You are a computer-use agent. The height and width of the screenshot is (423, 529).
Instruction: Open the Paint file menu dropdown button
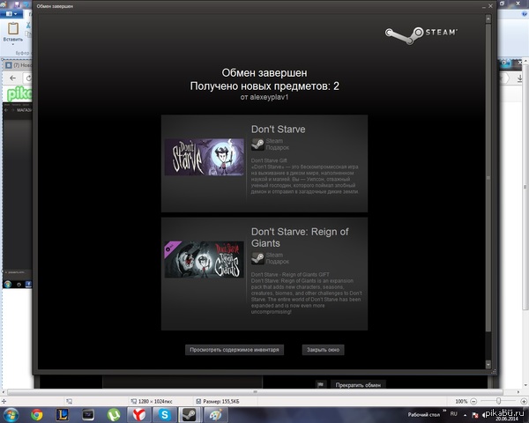[x=11, y=14]
